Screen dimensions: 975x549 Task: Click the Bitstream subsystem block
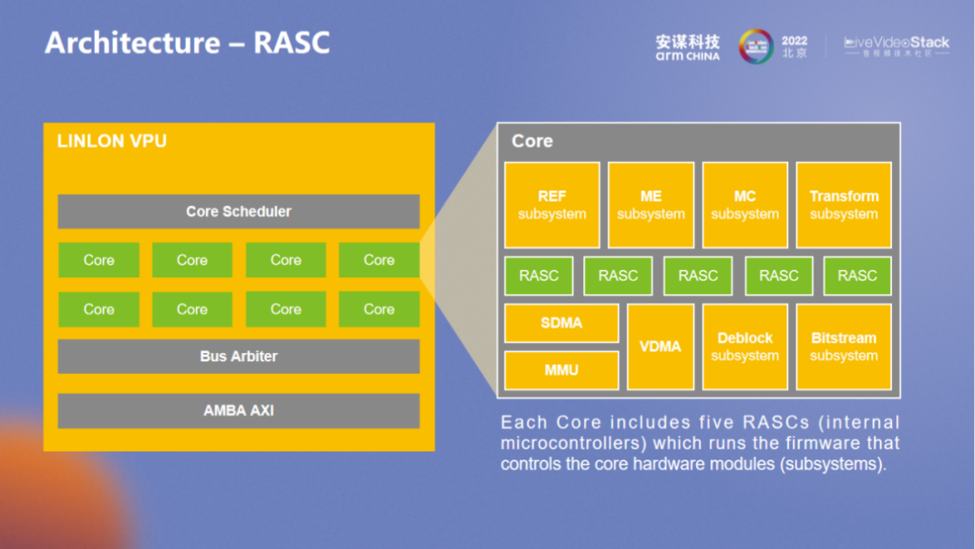843,347
